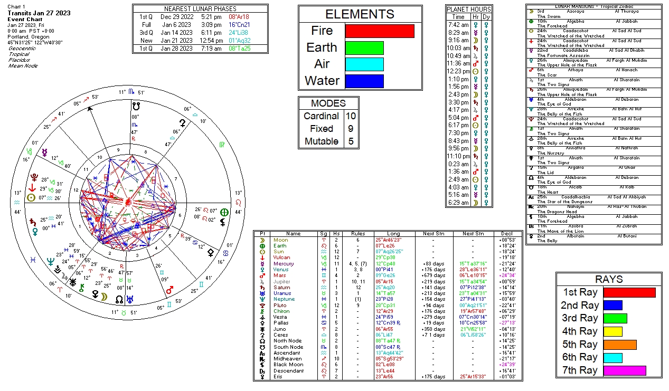Click the 3rd Q Jan 14 2023 row
Viewport: 669px width, 391px height.
[201, 32]
